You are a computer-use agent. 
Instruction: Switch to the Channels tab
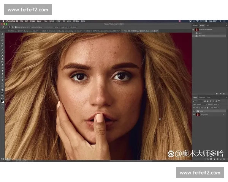point(202,97)
